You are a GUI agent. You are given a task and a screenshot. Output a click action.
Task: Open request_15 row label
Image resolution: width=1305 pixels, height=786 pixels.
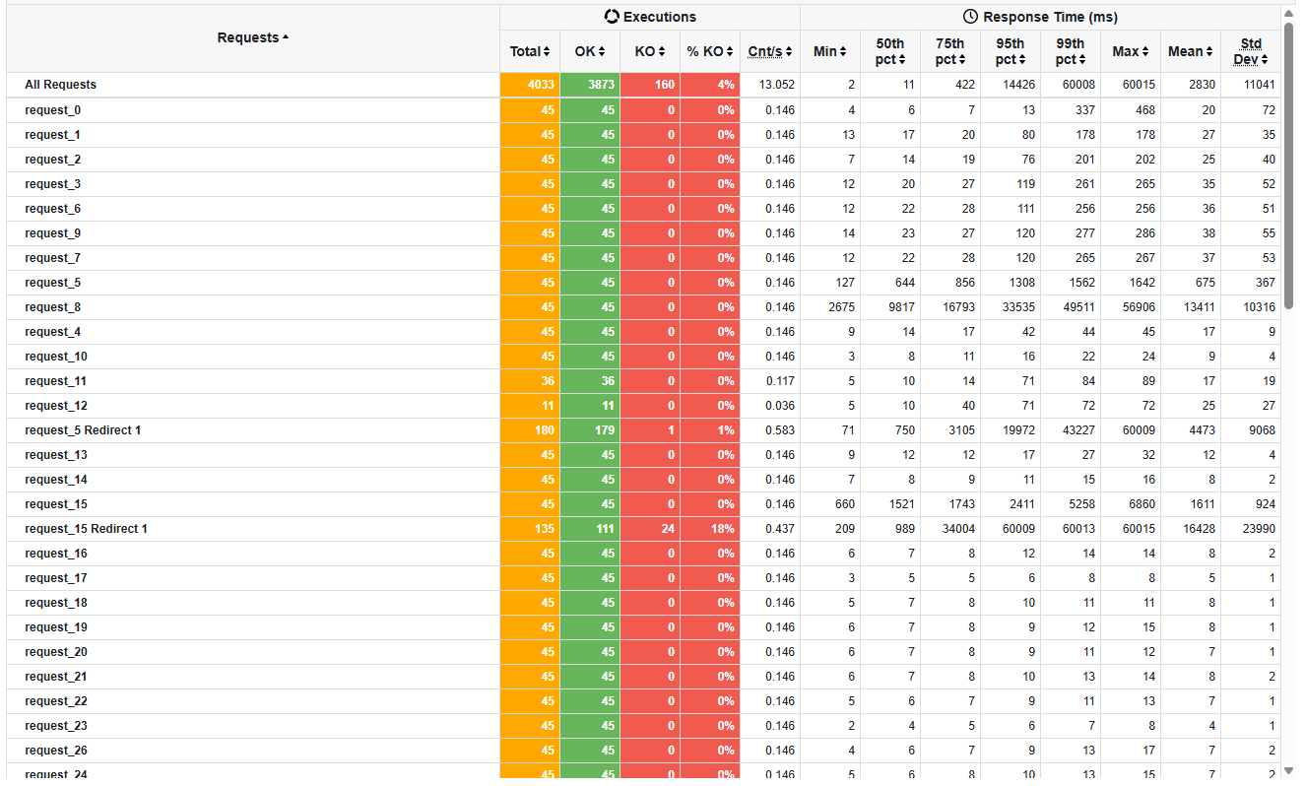click(x=56, y=504)
